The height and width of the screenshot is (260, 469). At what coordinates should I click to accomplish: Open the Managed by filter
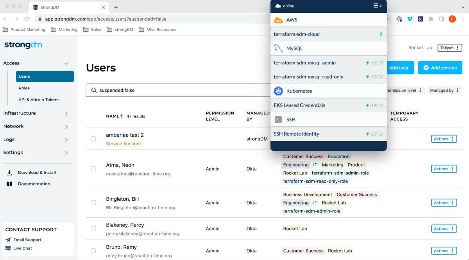[445, 90]
